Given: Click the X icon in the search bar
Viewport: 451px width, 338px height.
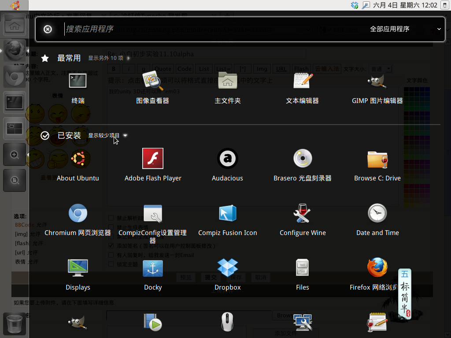Looking at the screenshot, I should tap(48, 29).
